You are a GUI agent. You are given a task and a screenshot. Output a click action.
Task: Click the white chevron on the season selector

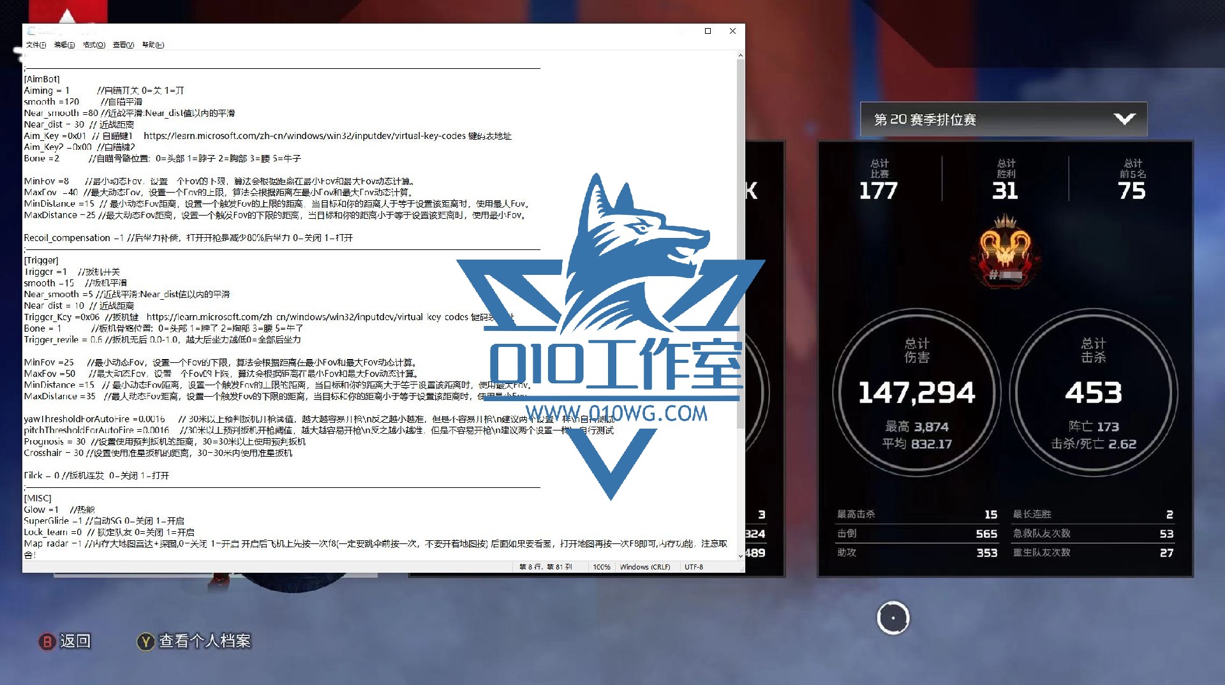[1124, 119]
